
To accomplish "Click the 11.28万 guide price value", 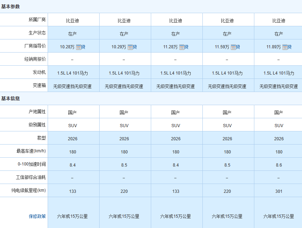I will tap(170, 47).
